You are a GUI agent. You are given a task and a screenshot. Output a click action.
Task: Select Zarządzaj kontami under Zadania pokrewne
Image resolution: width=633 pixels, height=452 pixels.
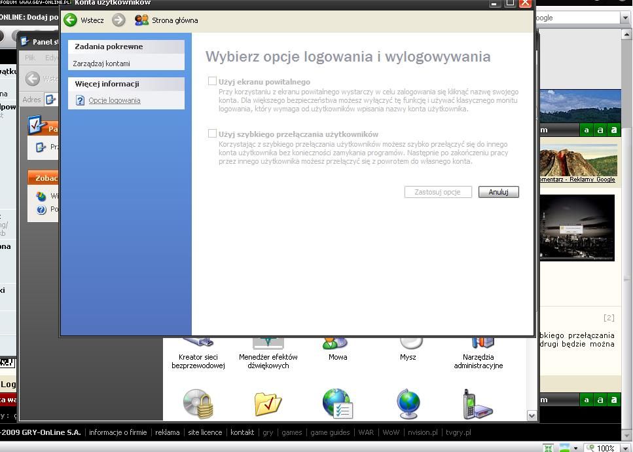pyautogui.click(x=101, y=64)
